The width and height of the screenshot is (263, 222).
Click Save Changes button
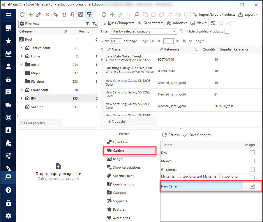[x=197, y=135]
